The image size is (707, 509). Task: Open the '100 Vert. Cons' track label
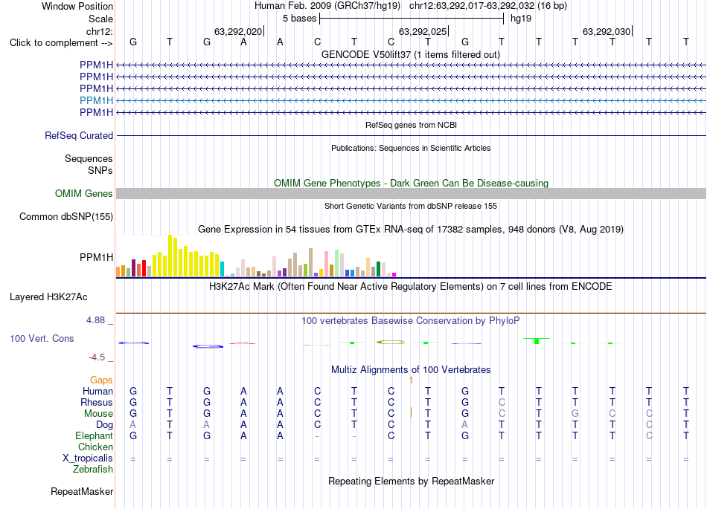tap(42, 338)
